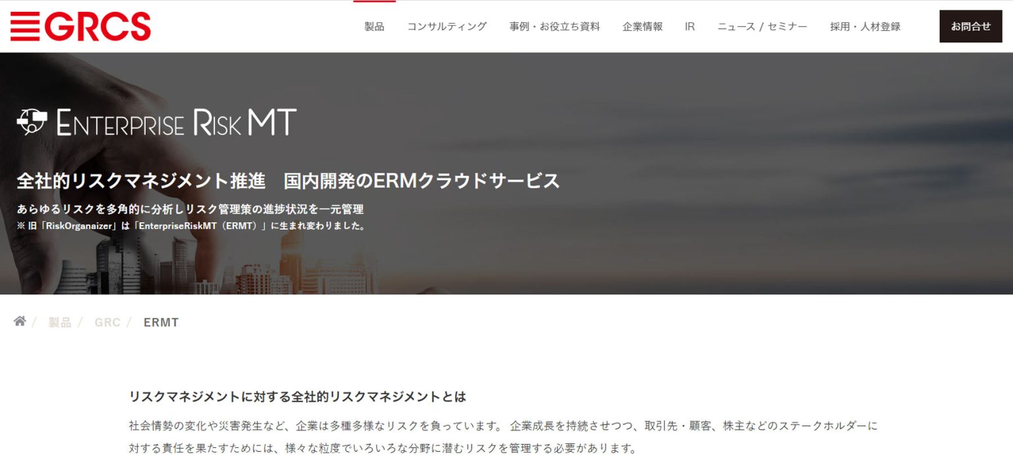Click the EnterpriseRiskMT rebranding notice text
Screen dimensions: 1013x467
pos(193,225)
